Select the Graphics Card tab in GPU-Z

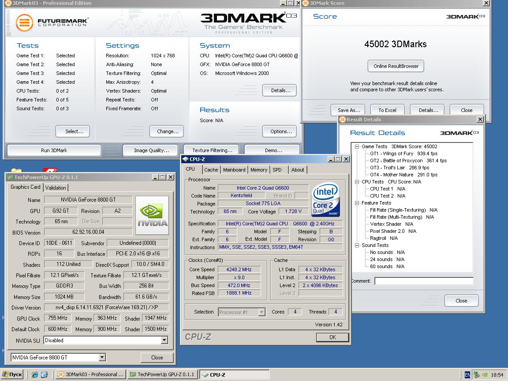25,187
